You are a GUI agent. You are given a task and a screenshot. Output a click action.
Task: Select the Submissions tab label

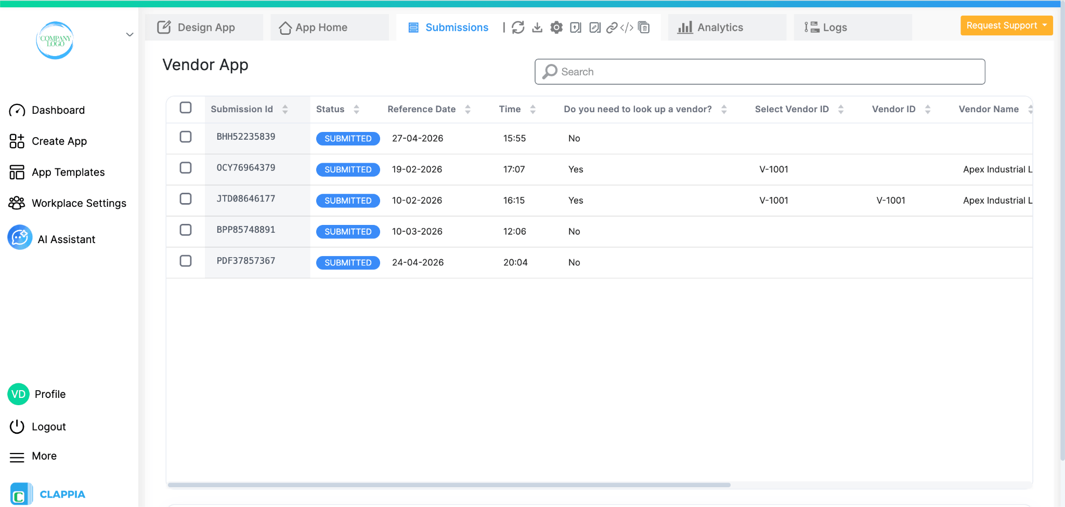click(457, 28)
